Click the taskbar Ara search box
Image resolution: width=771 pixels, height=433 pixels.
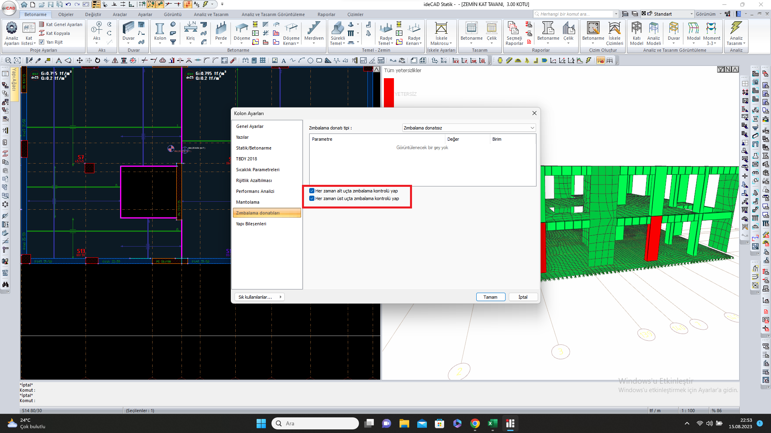[x=315, y=423]
